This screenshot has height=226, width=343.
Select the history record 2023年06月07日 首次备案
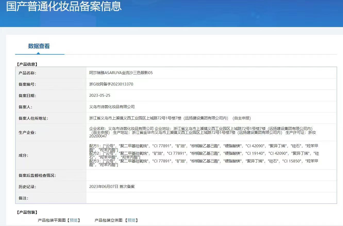112,187
